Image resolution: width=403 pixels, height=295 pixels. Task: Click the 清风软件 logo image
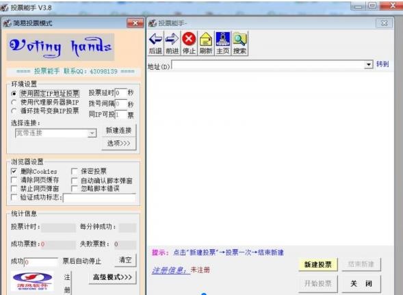(x=32, y=281)
